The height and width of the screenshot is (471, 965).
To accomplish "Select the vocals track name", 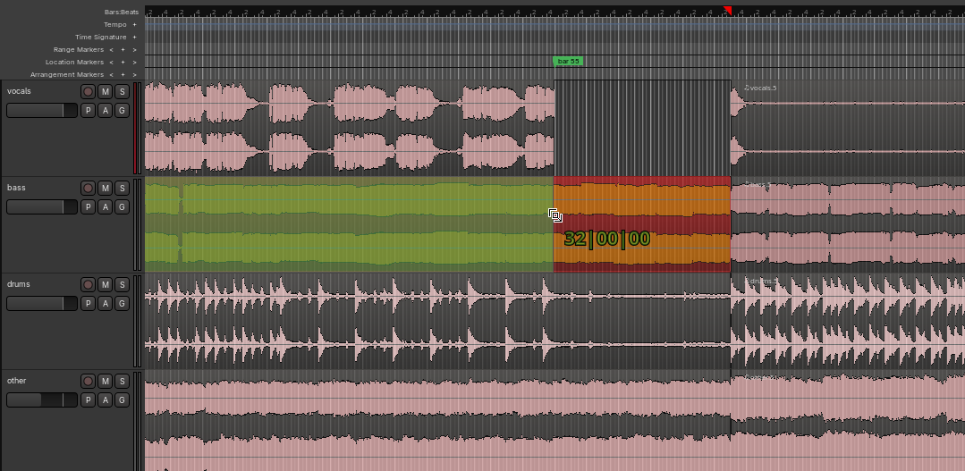I will (x=19, y=91).
